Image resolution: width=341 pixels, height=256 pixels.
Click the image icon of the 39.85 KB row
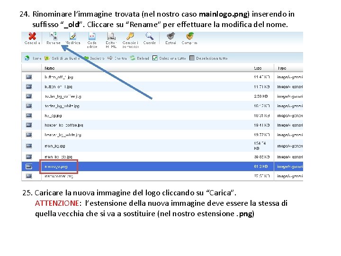(x=29, y=157)
